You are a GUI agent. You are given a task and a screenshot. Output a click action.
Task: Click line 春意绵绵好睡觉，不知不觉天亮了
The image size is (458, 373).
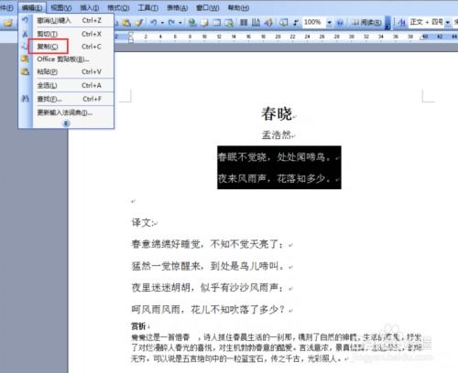point(208,244)
